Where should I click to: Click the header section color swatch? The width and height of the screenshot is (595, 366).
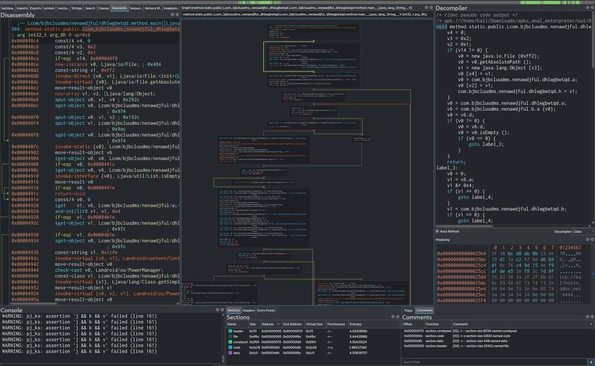tap(230, 331)
